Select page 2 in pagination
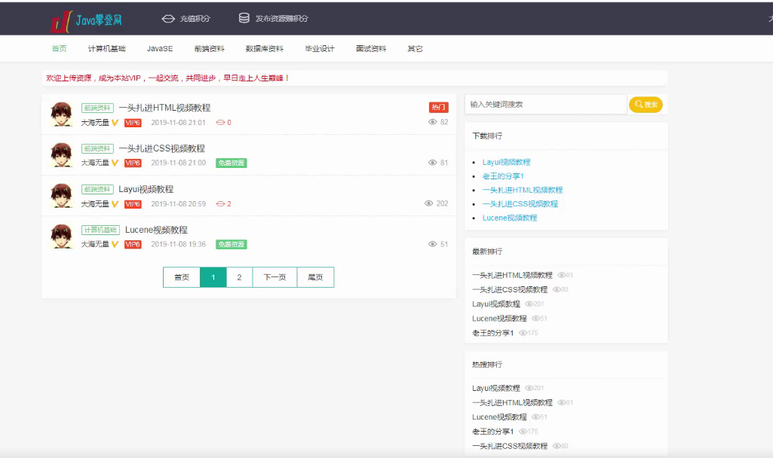 (239, 277)
